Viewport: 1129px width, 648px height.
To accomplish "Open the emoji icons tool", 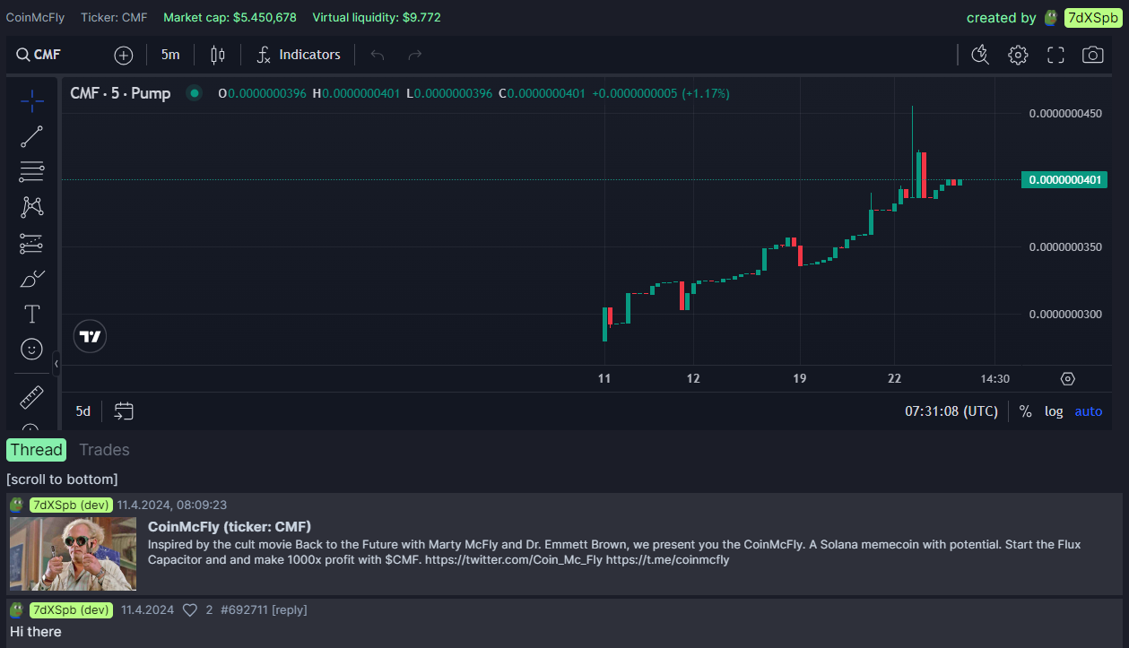I will pyautogui.click(x=32, y=349).
